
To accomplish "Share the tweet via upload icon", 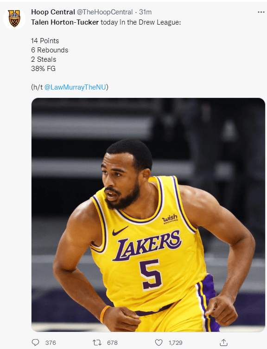I will [x=223, y=343].
